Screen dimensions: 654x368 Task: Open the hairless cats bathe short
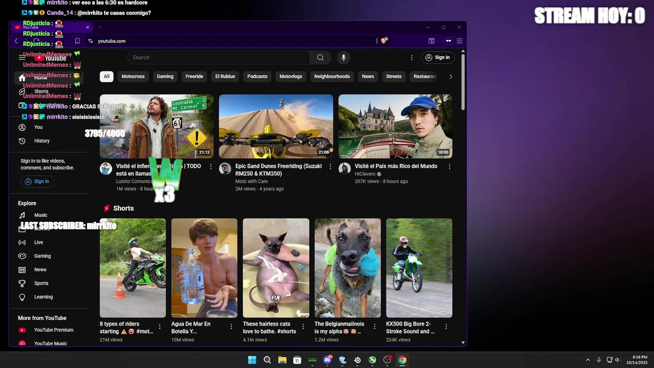276,268
